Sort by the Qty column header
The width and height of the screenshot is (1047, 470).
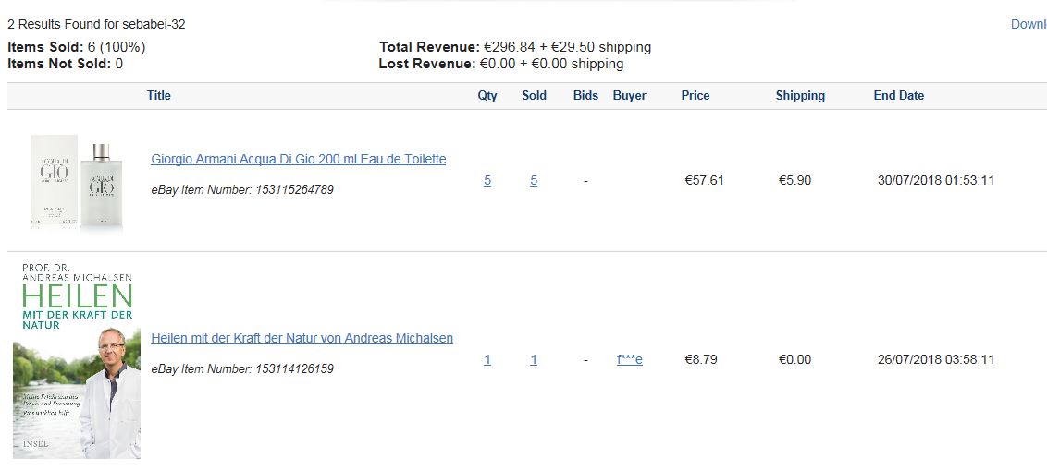point(487,95)
